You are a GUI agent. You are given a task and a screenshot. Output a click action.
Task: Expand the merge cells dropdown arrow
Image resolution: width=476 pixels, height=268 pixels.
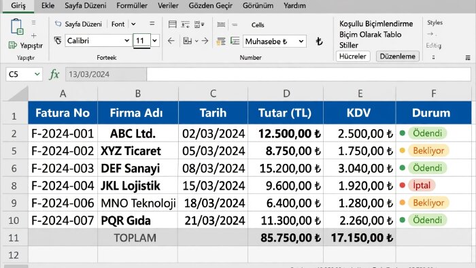coord(197,41)
